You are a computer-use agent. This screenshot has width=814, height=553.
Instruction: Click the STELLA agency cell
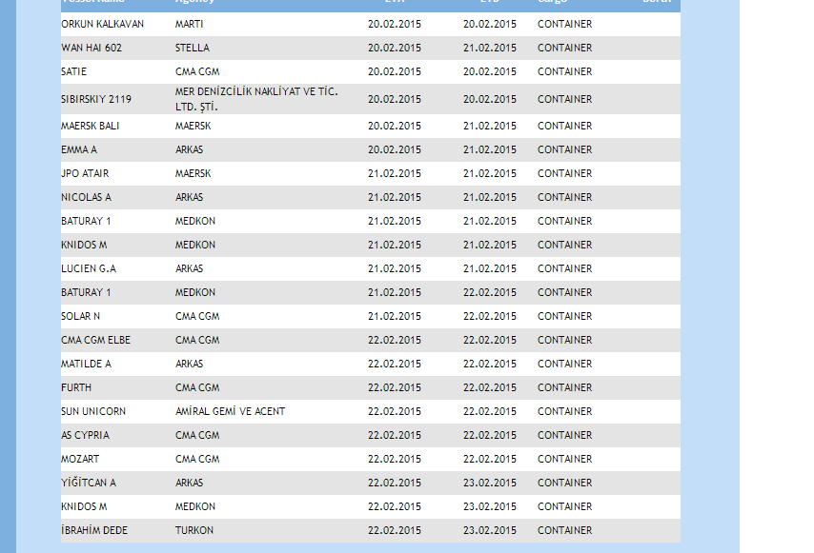click(193, 49)
